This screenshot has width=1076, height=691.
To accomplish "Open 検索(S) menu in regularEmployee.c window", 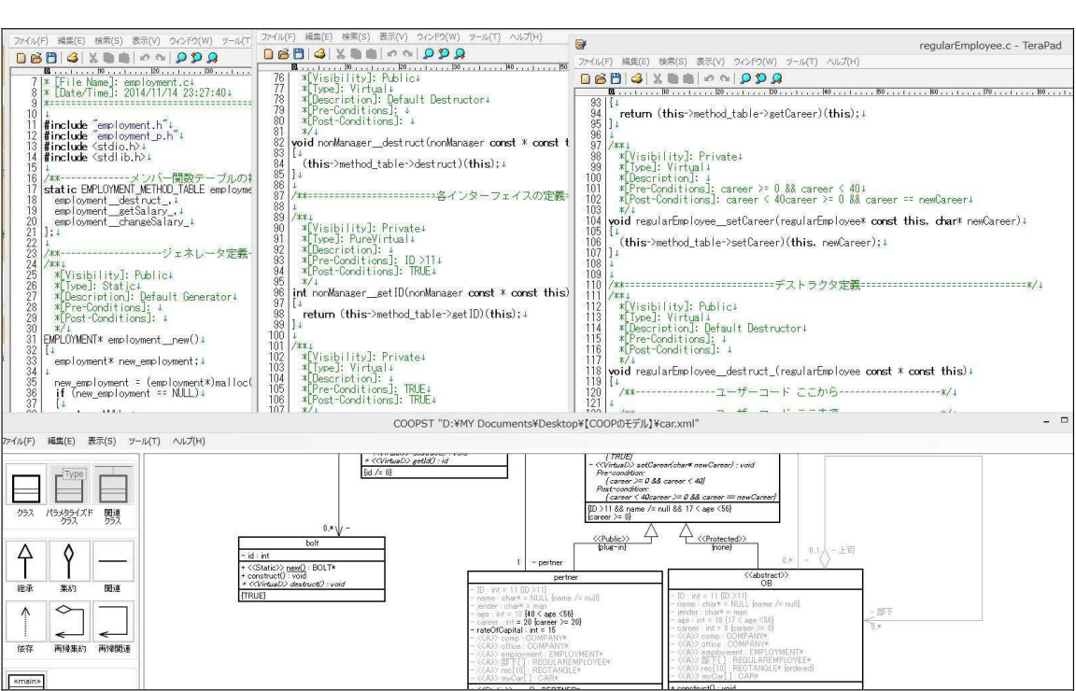I will pyautogui.click(x=672, y=62).
